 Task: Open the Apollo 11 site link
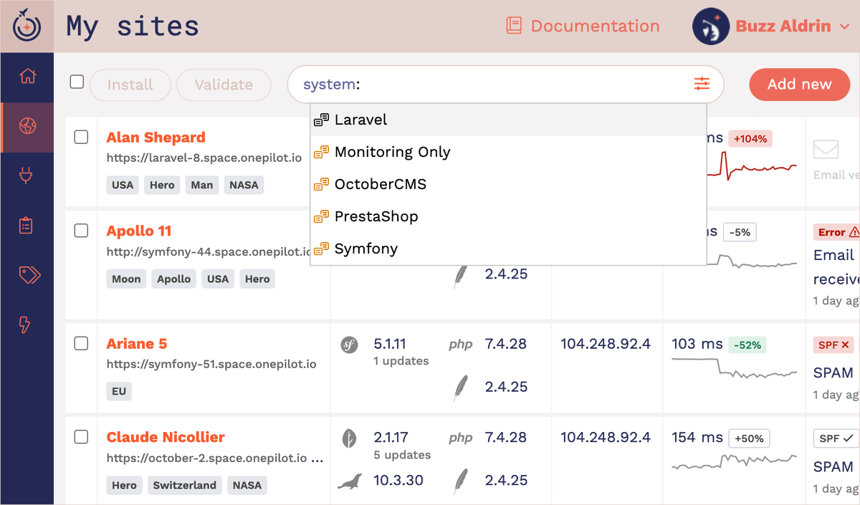point(139,231)
